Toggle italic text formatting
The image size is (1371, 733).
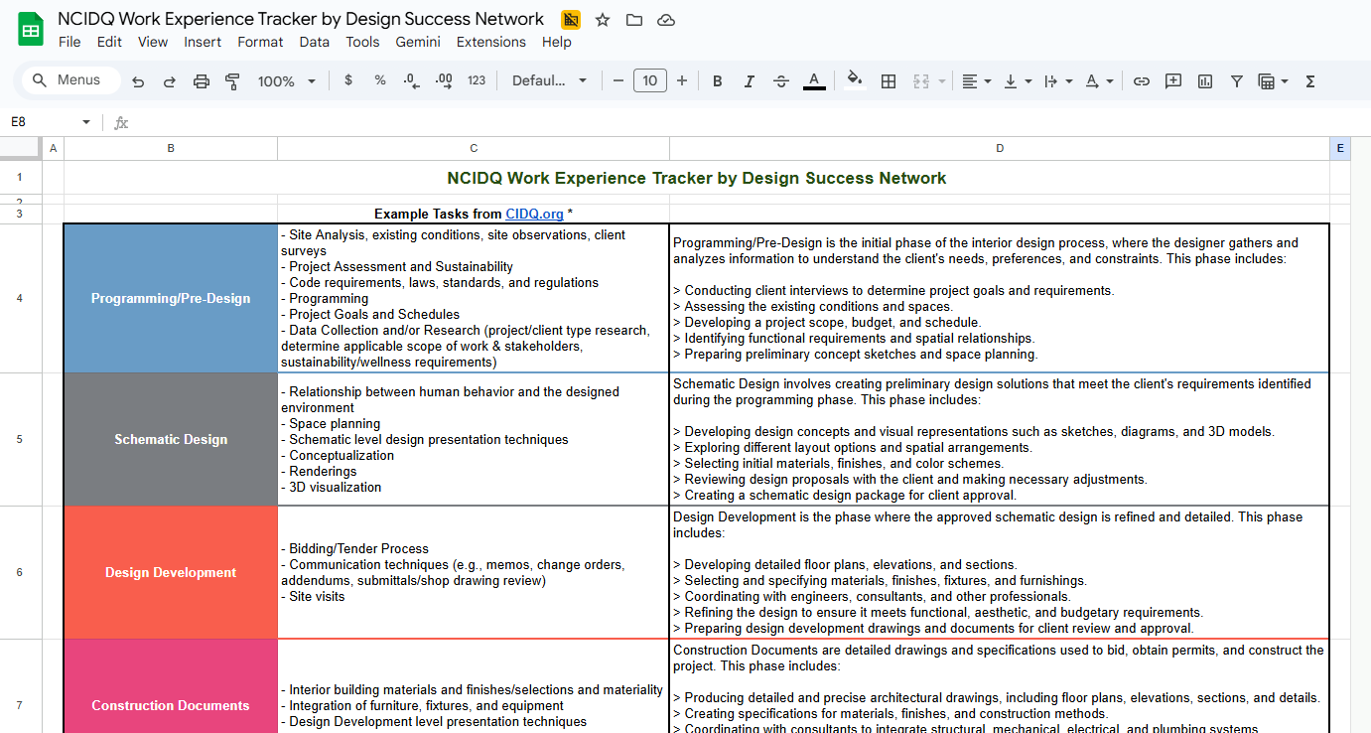(x=750, y=81)
